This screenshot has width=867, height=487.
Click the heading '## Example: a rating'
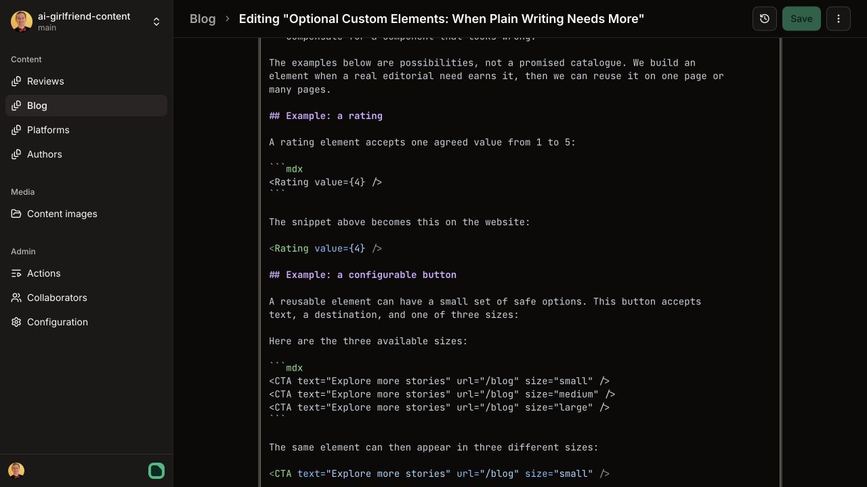[x=326, y=116]
